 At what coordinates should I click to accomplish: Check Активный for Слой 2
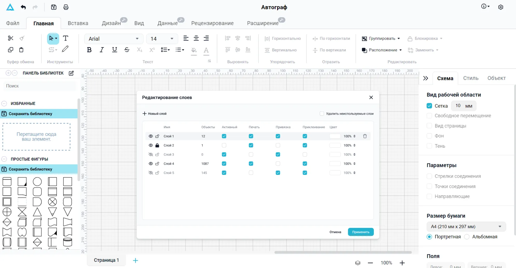pos(224,145)
